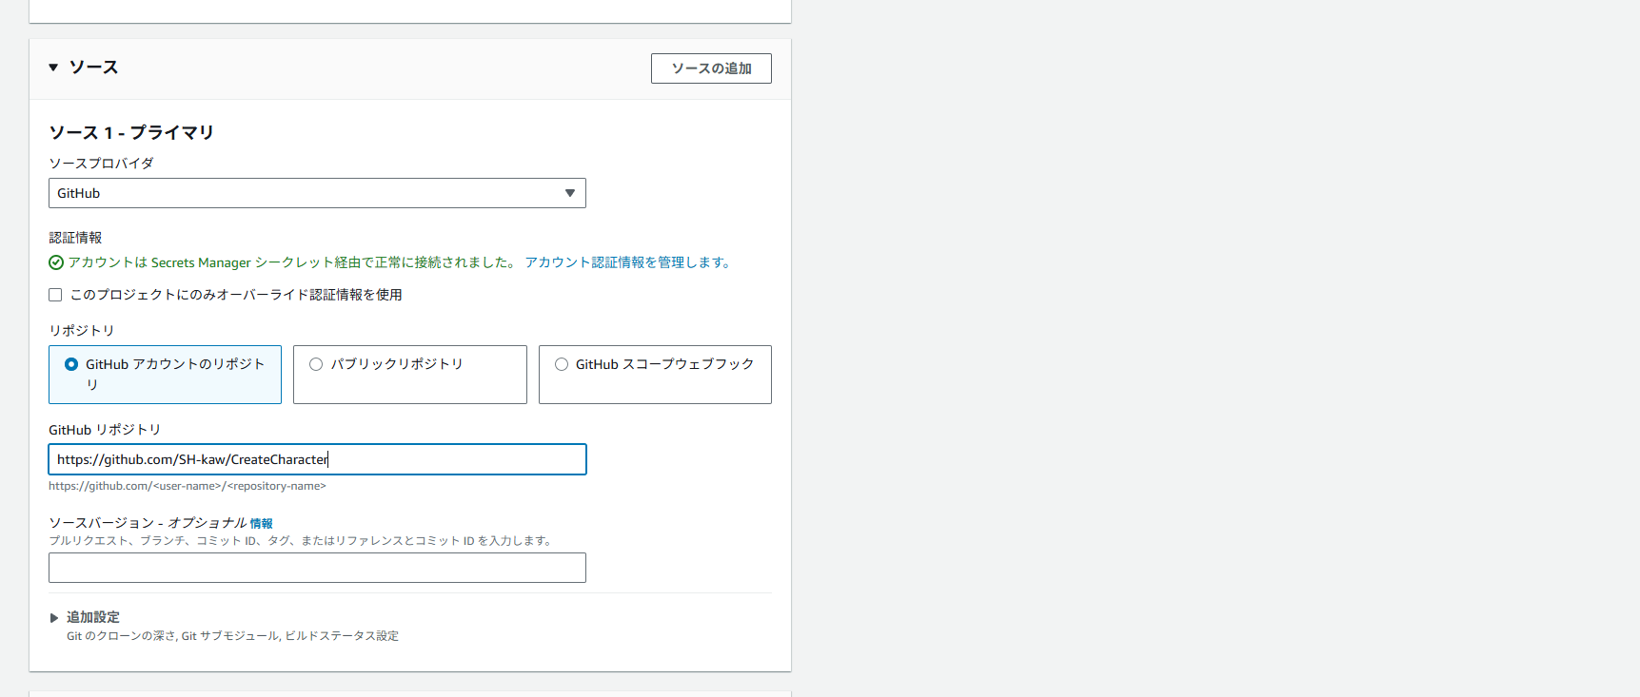The image size is (1640, 697).
Task: Click the GitHub リポジトリ field label
Action: click(105, 430)
